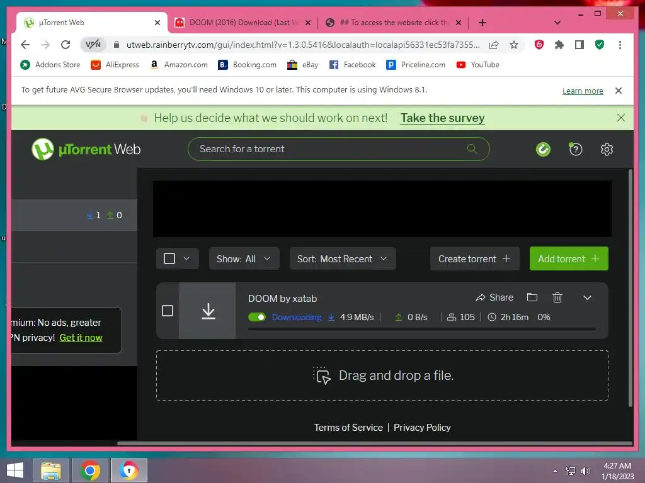Close the survey banner
This screenshot has height=483, width=645.
click(620, 118)
